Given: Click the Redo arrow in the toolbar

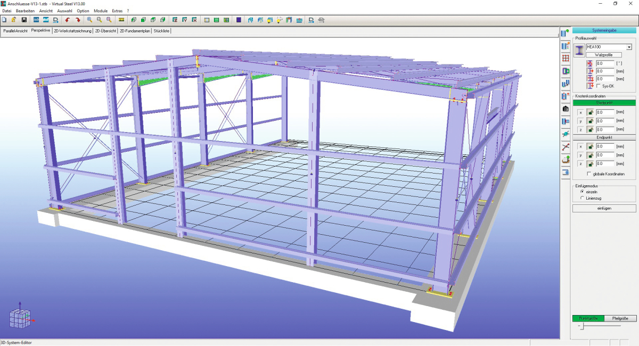Looking at the screenshot, I should click(77, 20).
